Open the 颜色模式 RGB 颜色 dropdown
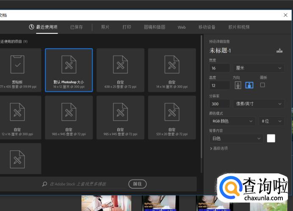Screen dimensions: 293x211 (x=232, y=121)
